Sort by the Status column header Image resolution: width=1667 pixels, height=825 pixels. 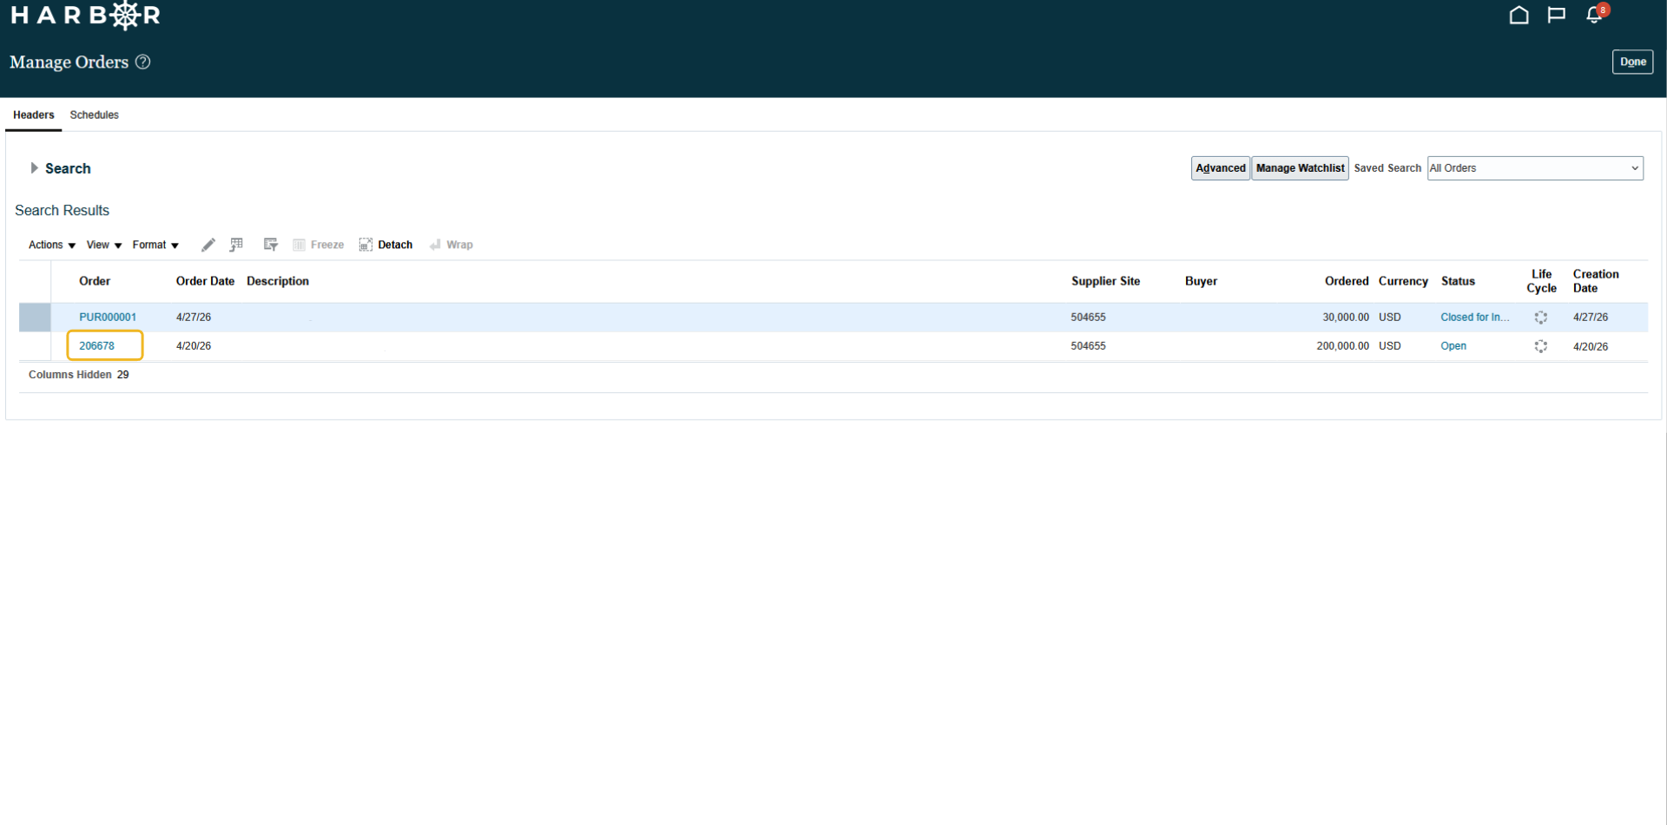[x=1458, y=281]
